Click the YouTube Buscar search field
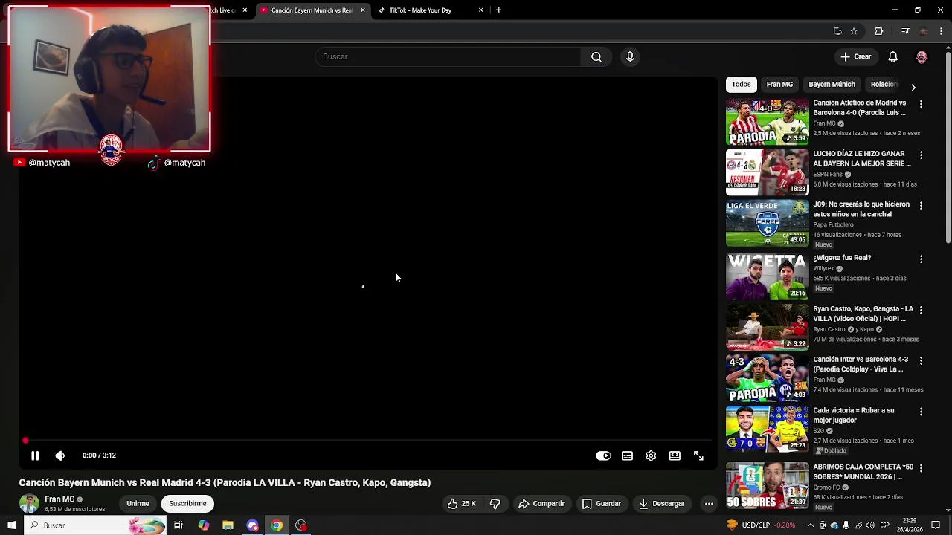The width and height of the screenshot is (952, 535). click(448, 56)
